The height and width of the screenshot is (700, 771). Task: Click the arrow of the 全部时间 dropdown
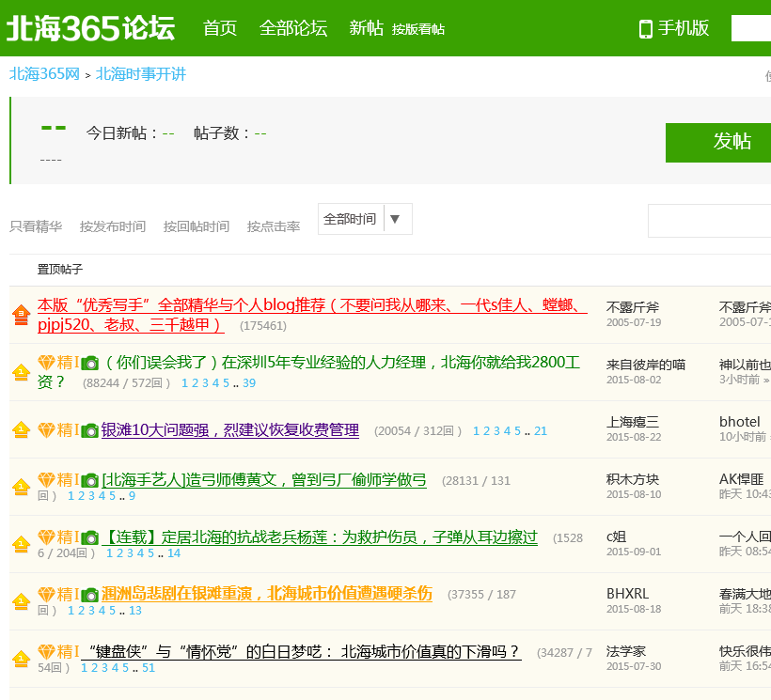coord(395,219)
